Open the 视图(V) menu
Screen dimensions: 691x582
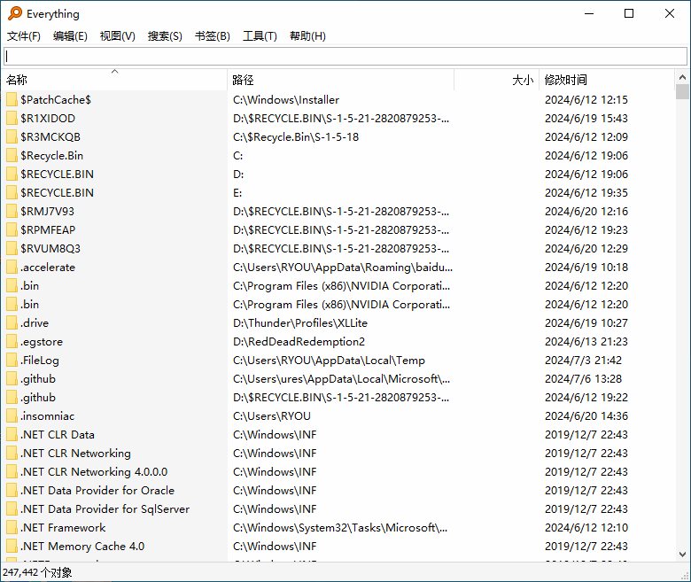pyautogui.click(x=117, y=36)
